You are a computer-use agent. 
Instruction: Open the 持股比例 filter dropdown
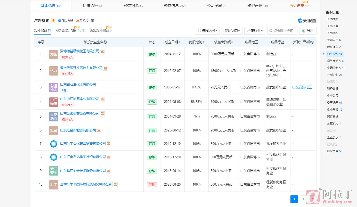click(x=207, y=31)
